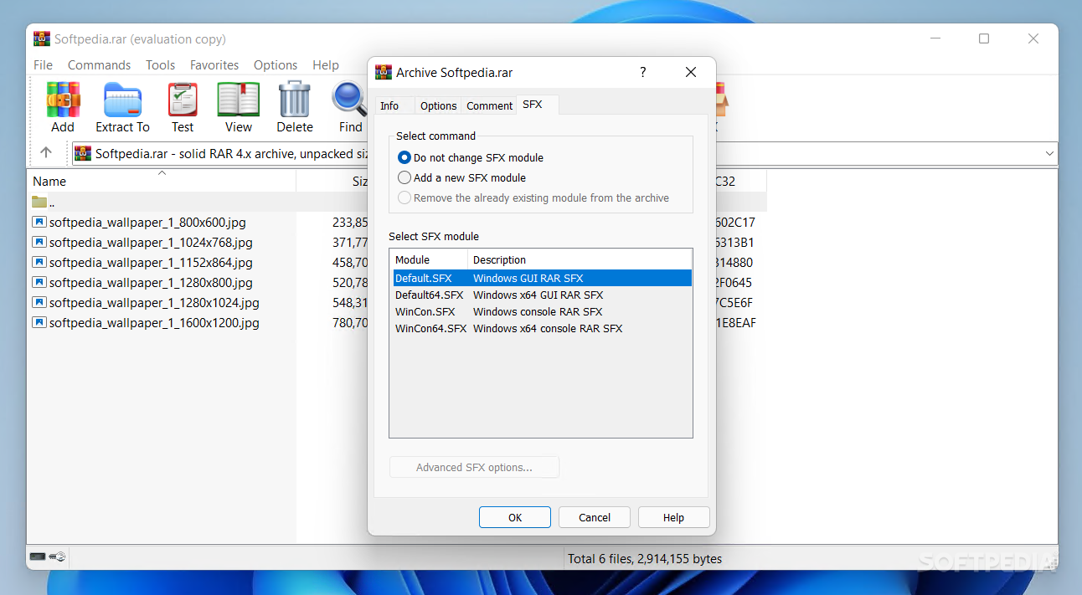Select file name softpedia_wallpaper_1_1152x864.jpg
This screenshot has width=1082, height=595.
pyautogui.click(x=151, y=262)
